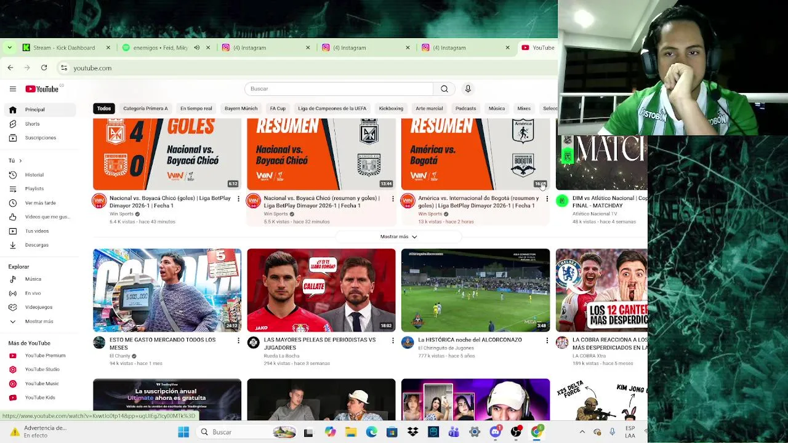The height and width of the screenshot is (443, 788).
Task: Open Principal in the sidebar
Action: click(39, 110)
